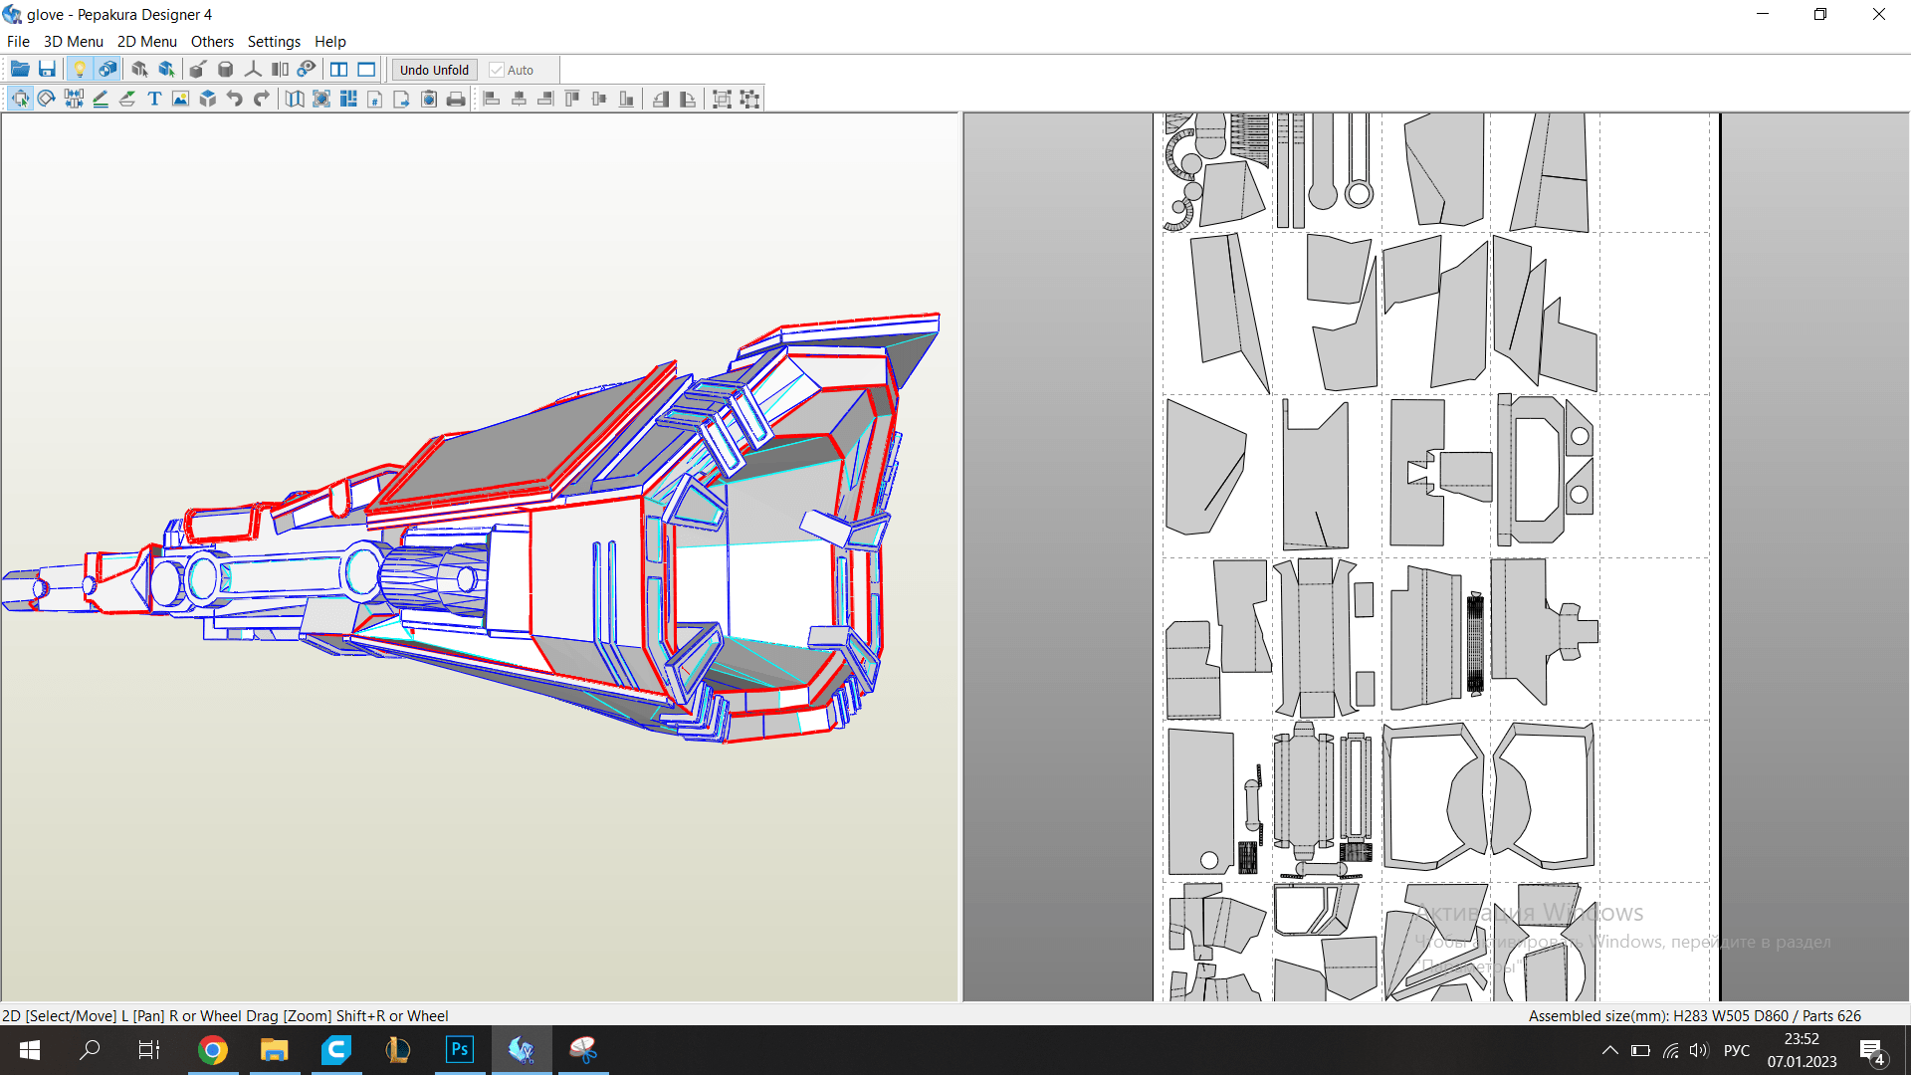The width and height of the screenshot is (1911, 1075).
Task: Toggle split 3D and 2D window view
Action: tap(339, 70)
